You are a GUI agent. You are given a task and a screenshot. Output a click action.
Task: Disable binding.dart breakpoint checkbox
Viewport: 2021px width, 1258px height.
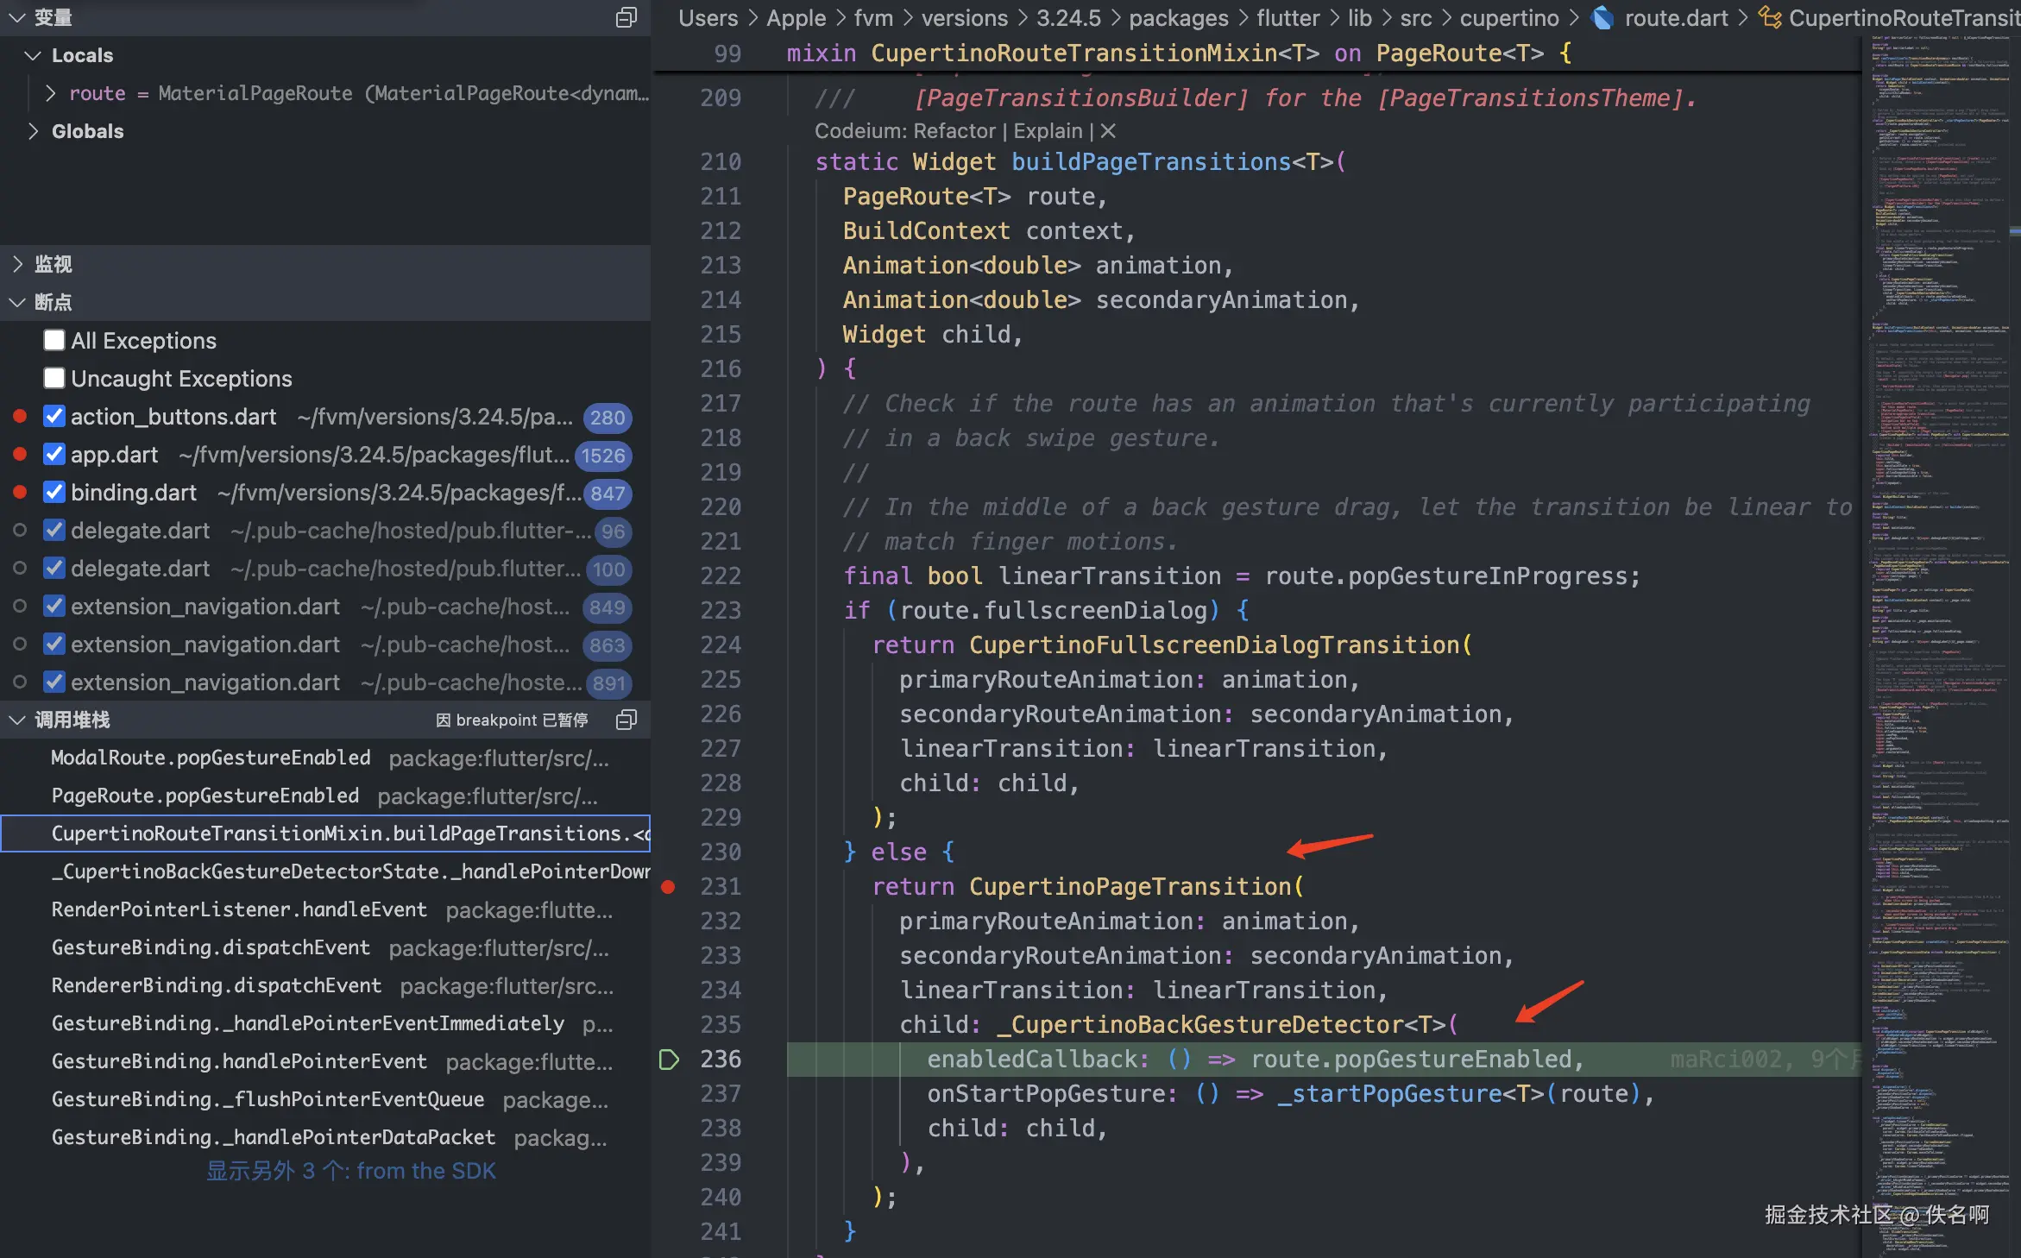point(54,493)
